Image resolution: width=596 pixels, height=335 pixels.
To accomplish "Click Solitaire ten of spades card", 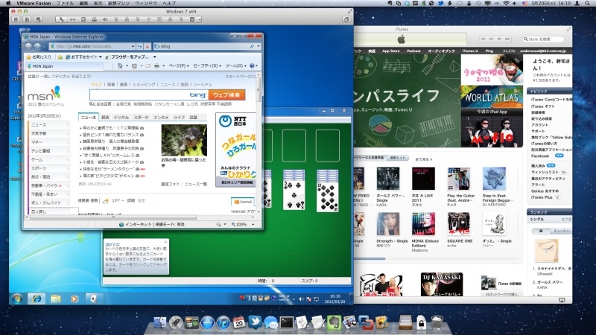I will pos(327,197).
